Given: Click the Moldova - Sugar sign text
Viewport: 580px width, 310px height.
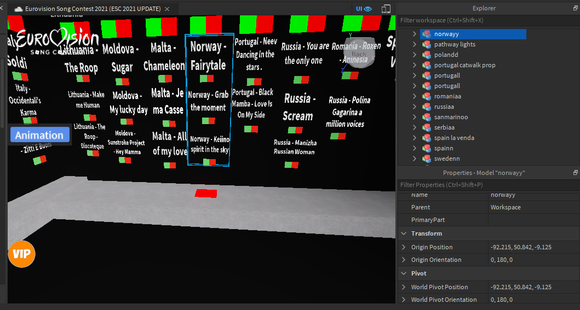Looking at the screenshot, I should [x=122, y=58].
